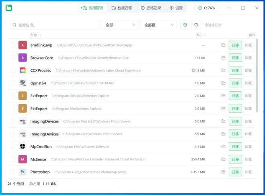Click the BrowserCore purple B icon
Image resolution: width=265 pixels, height=195 pixels.
click(22, 58)
